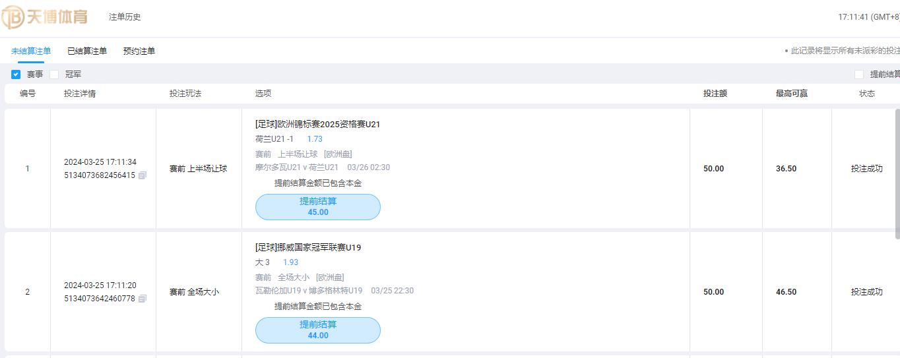Click the 编号 column header
Viewport: 900px width, 358px height.
click(x=28, y=94)
